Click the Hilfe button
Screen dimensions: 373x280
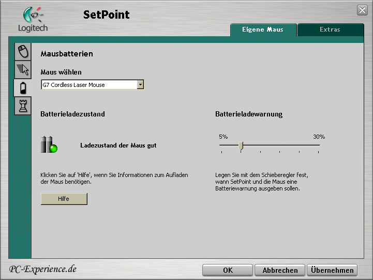(x=64, y=199)
